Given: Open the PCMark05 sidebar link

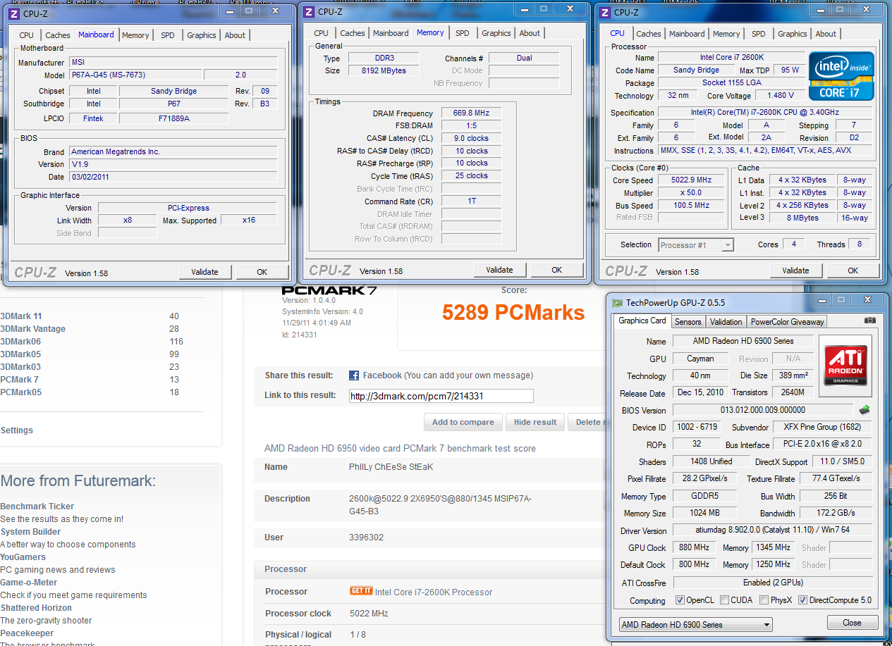Looking at the screenshot, I should (x=20, y=392).
